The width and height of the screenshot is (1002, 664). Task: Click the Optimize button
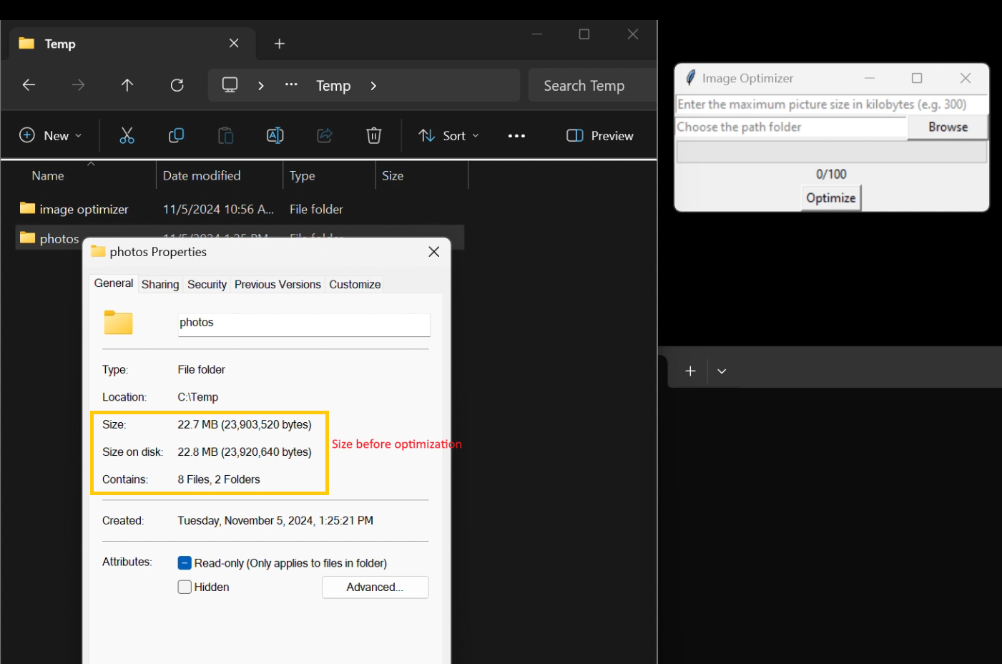(x=831, y=198)
